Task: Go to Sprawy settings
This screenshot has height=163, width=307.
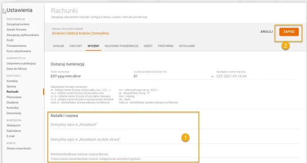Action: pyautogui.click(x=11, y=86)
